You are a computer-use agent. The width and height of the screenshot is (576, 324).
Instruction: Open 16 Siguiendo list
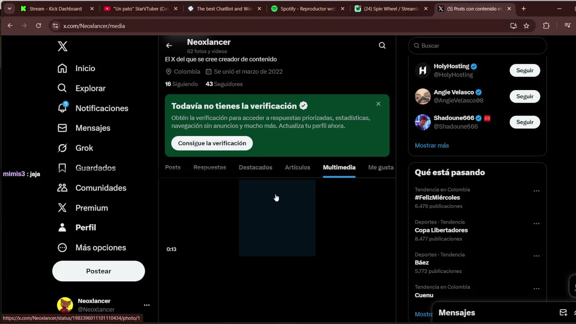click(x=181, y=84)
